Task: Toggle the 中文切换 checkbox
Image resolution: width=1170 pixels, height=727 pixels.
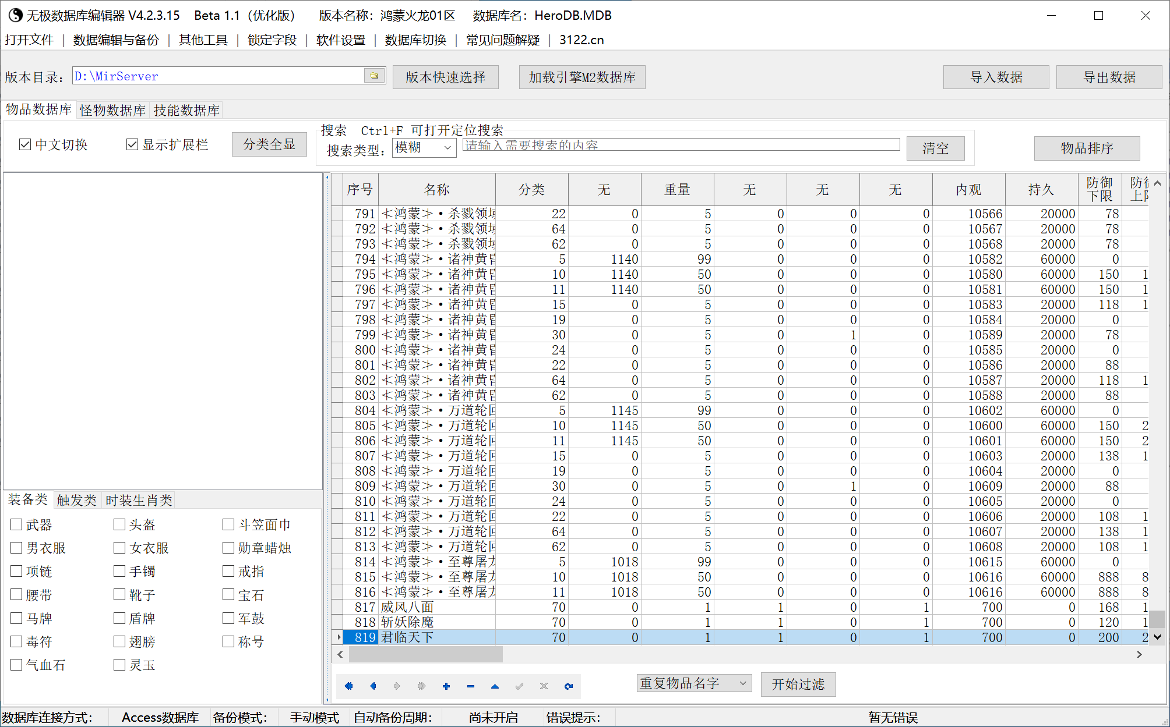Action: [x=25, y=144]
